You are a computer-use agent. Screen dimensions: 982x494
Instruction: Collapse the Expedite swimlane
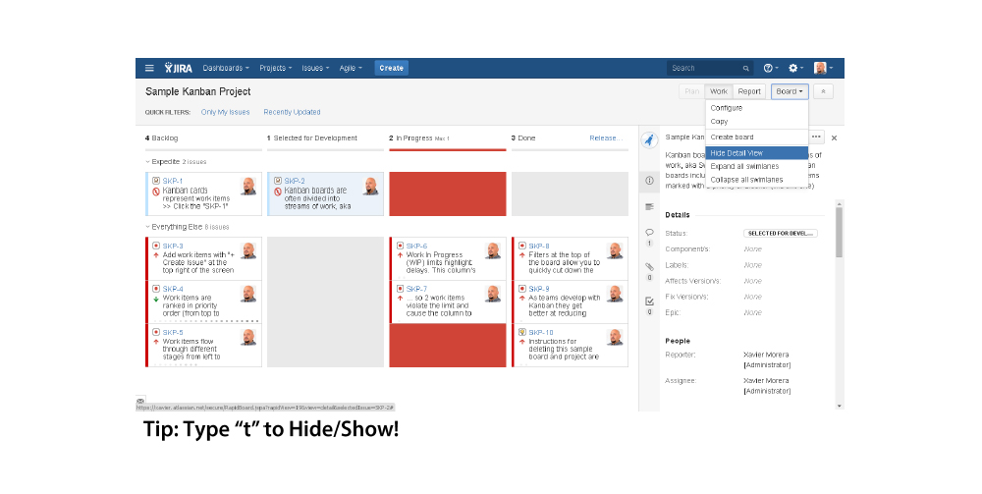coord(148,161)
